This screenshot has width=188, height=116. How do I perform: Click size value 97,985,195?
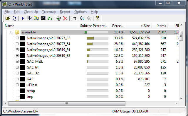point(142,62)
